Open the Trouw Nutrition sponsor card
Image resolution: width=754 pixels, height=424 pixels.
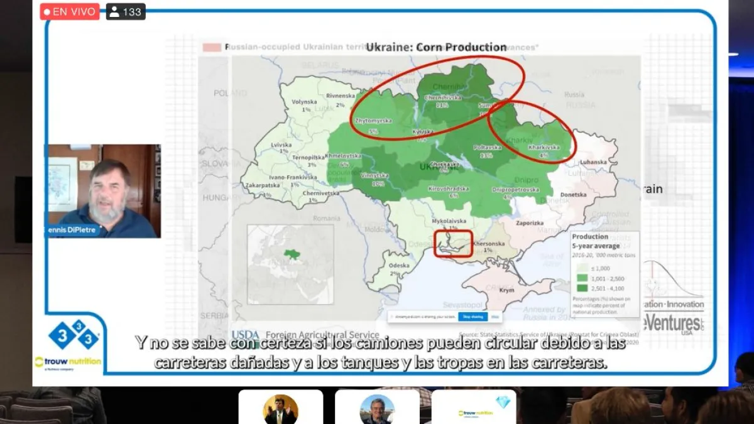pos(474,408)
